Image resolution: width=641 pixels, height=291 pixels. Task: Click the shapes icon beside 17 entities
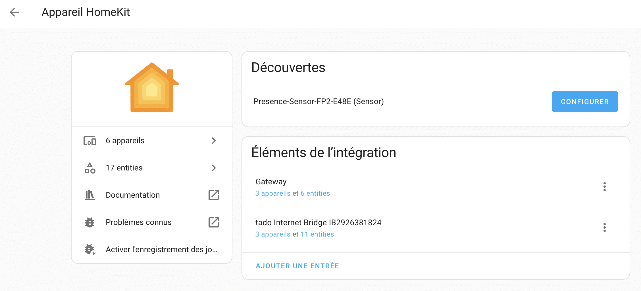(x=90, y=168)
